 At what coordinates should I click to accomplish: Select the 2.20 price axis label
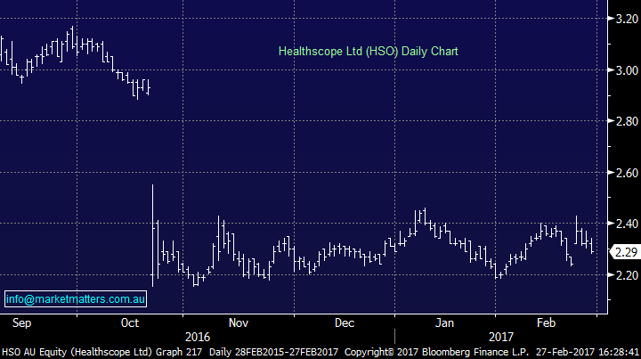point(627,275)
